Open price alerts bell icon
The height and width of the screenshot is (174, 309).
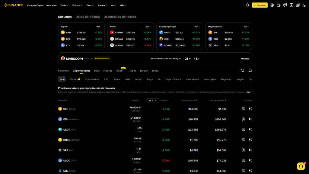(x=250, y=70)
